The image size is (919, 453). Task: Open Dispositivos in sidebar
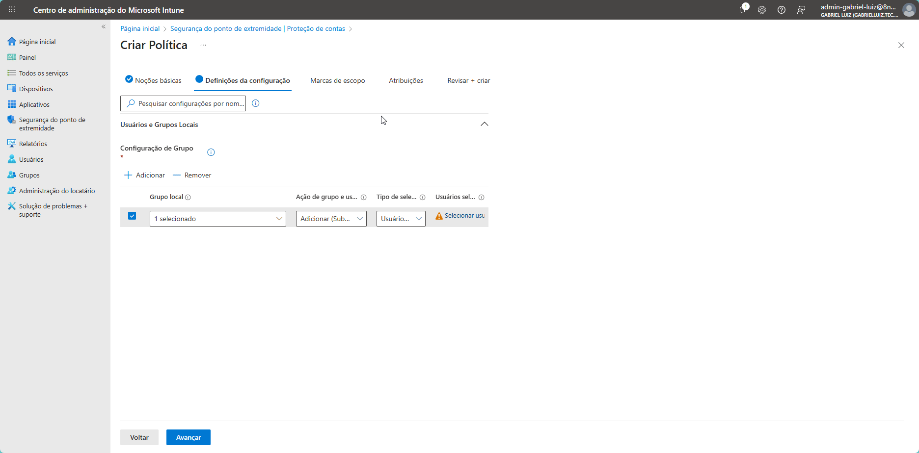36,89
